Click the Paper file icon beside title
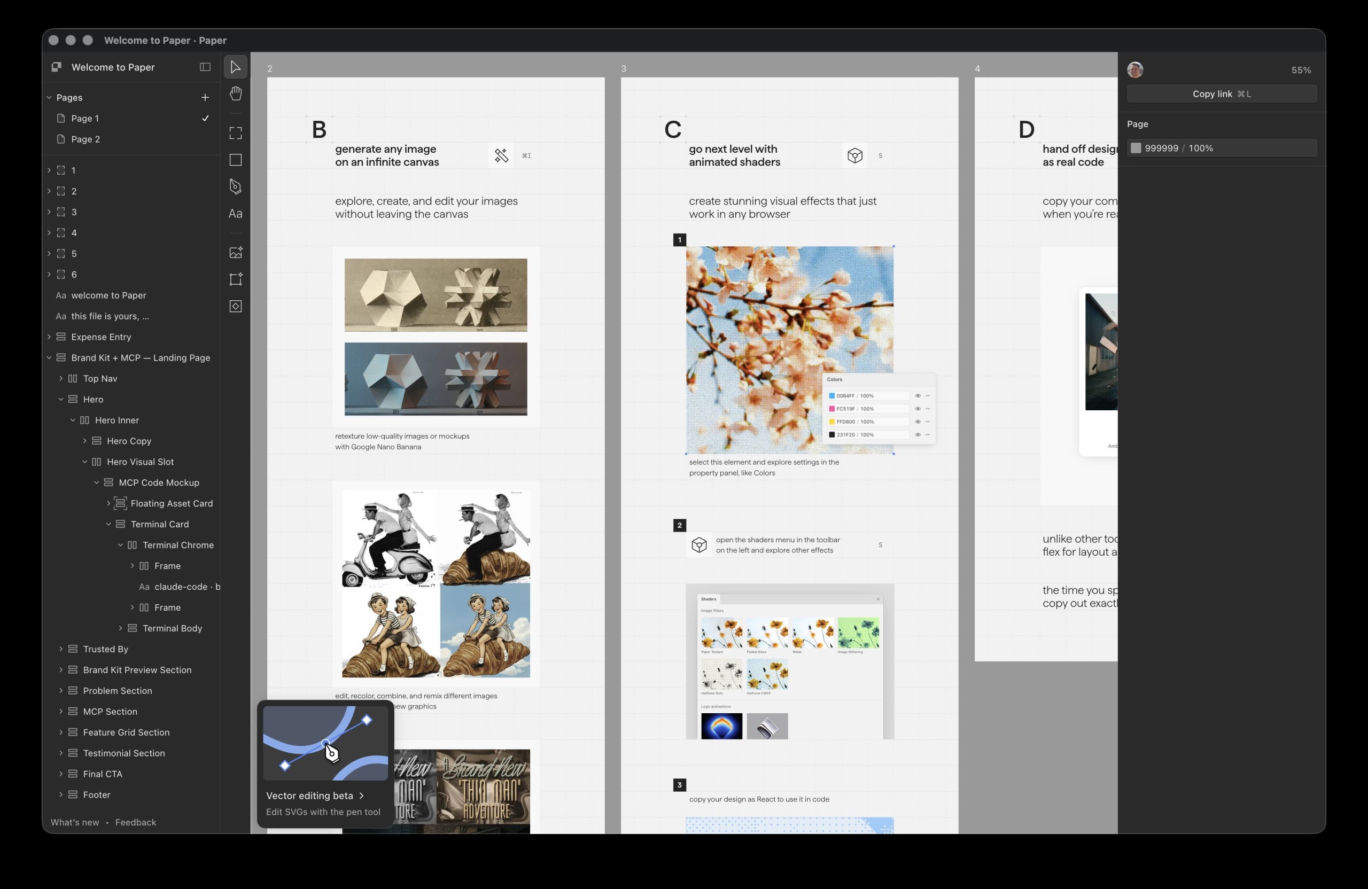The width and height of the screenshot is (1368, 889). pyautogui.click(x=56, y=67)
